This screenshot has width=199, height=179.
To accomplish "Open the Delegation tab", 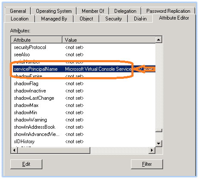I will coord(125,11).
